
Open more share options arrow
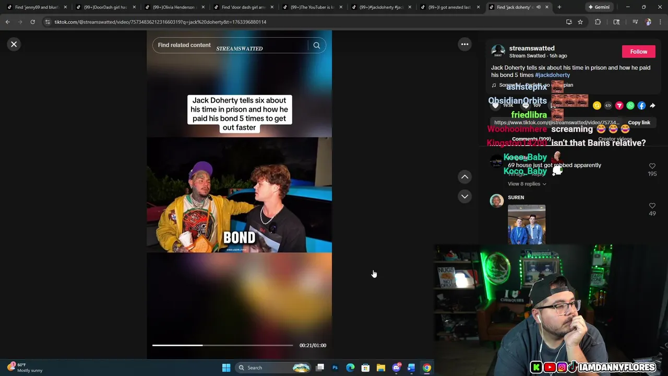point(652,105)
